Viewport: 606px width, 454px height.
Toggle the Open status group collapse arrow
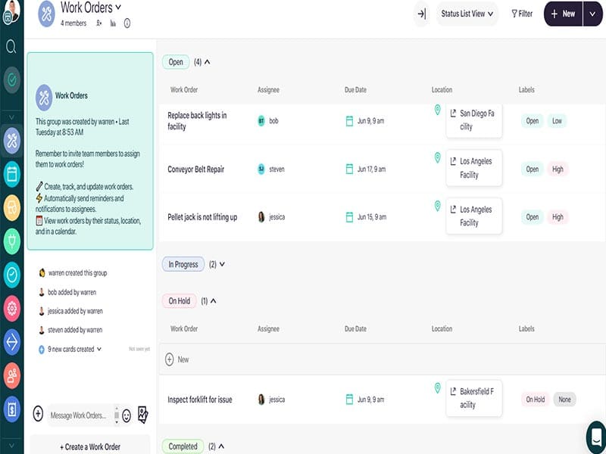[x=208, y=62]
